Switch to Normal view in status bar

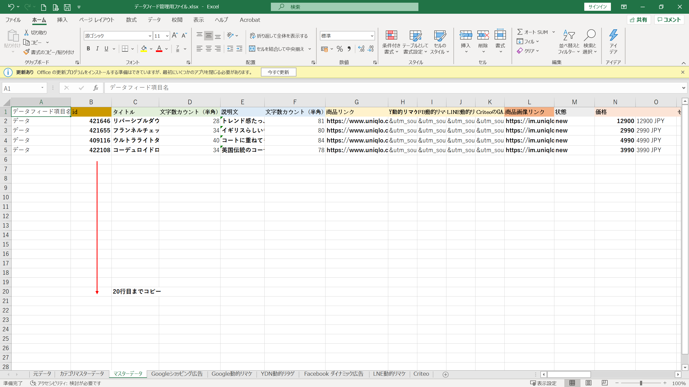pos(572,383)
